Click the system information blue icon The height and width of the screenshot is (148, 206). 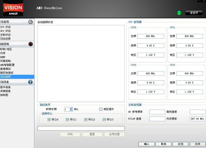[30, 82]
